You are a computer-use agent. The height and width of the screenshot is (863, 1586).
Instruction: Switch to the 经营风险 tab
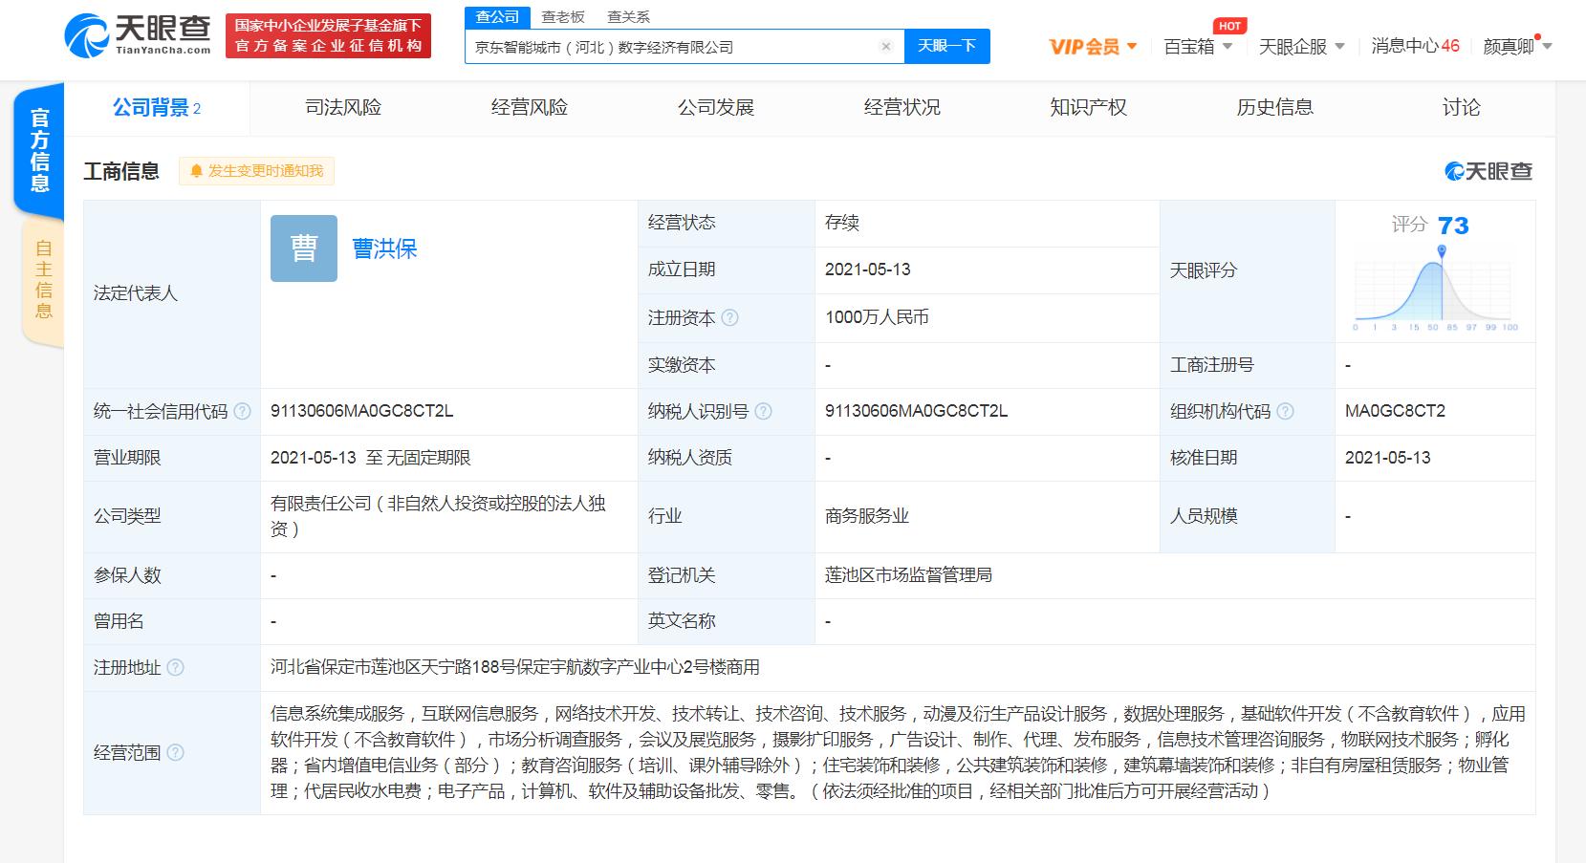tap(530, 107)
